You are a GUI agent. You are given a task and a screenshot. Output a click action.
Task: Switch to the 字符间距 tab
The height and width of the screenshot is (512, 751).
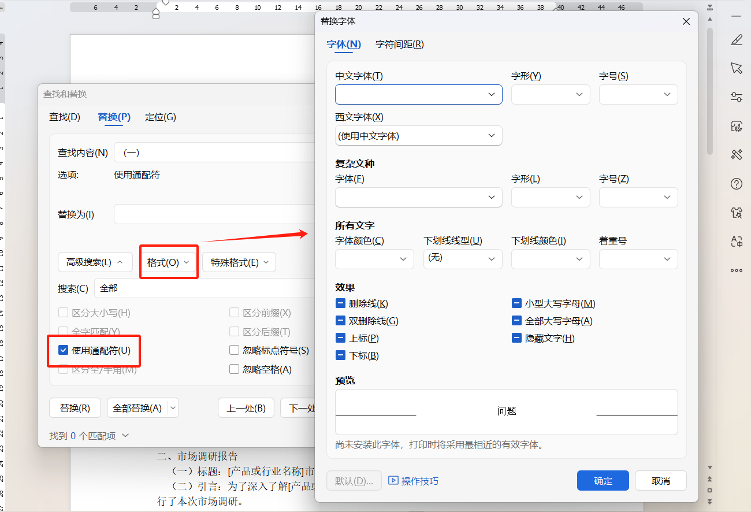[399, 44]
